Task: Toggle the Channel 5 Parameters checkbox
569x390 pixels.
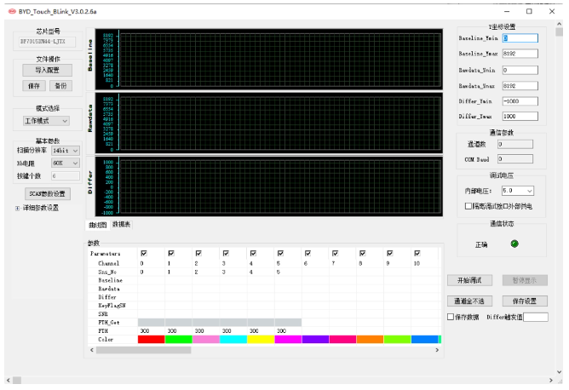Action: (x=280, y=253)
